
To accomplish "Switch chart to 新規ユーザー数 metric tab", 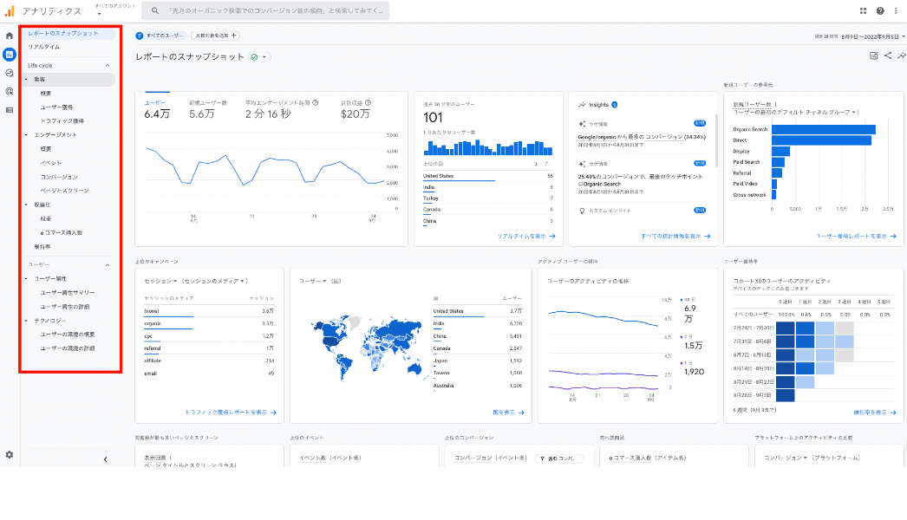I will coord(207,108).
